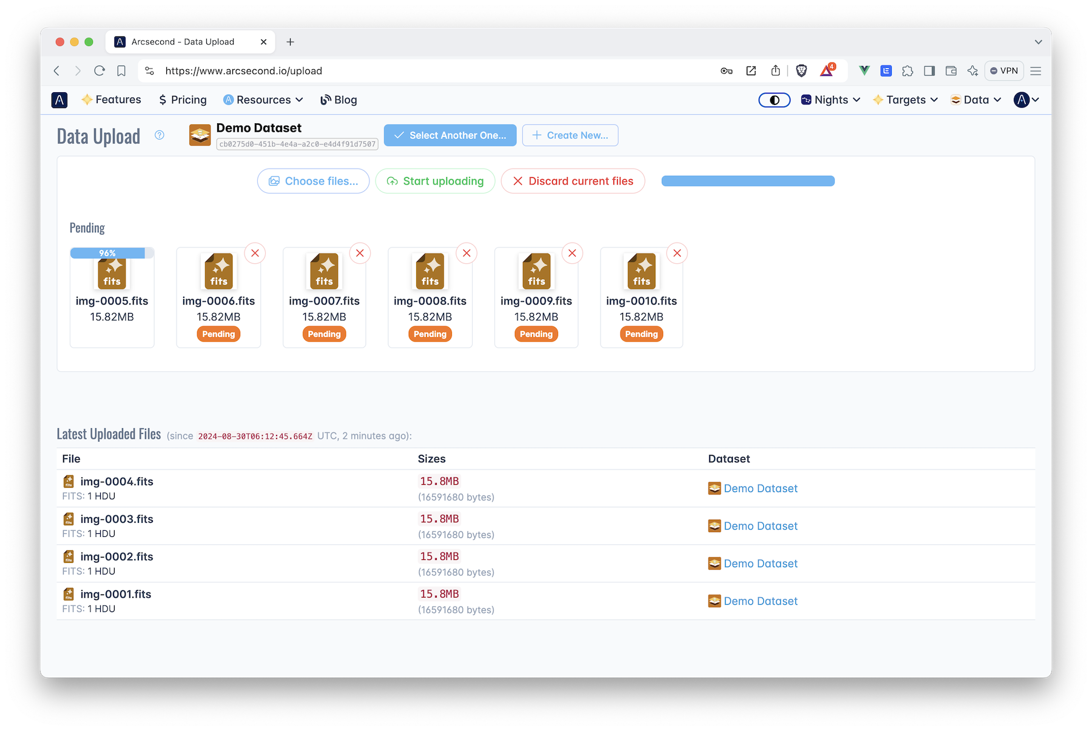Toggle dark mode with the contrast switch

774,99
